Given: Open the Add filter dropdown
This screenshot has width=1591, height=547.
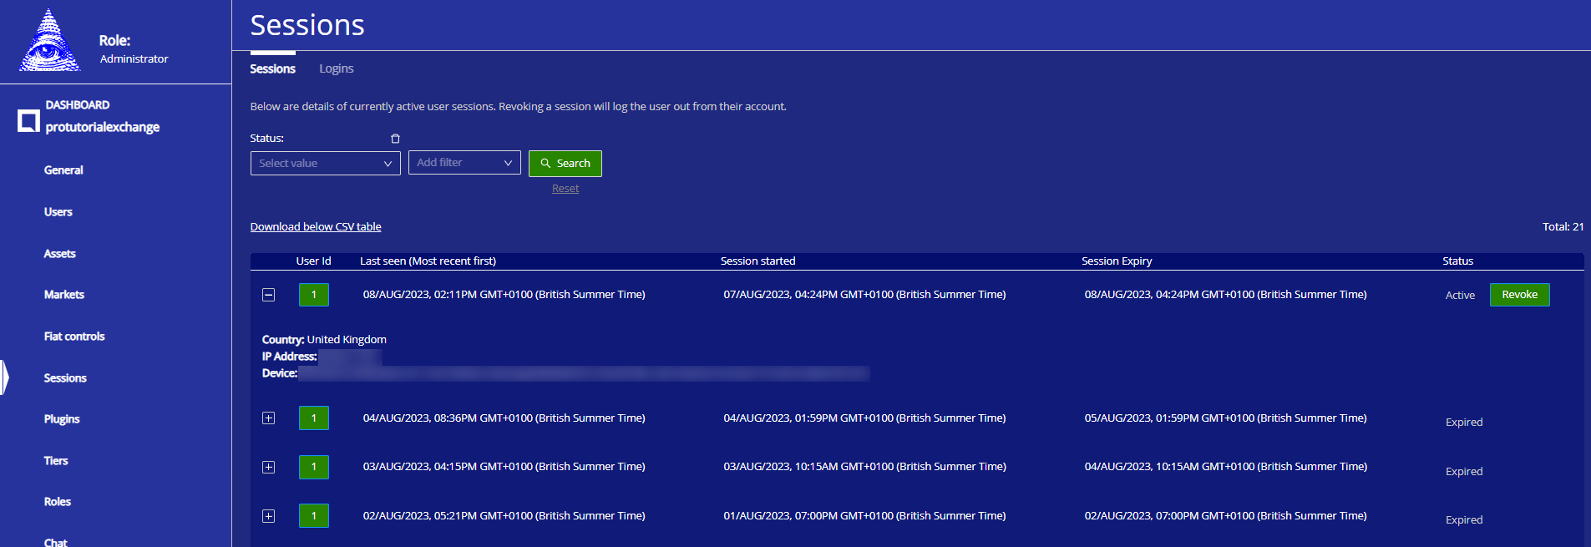Looking at the screenshot, I should [x=464, y=163].
